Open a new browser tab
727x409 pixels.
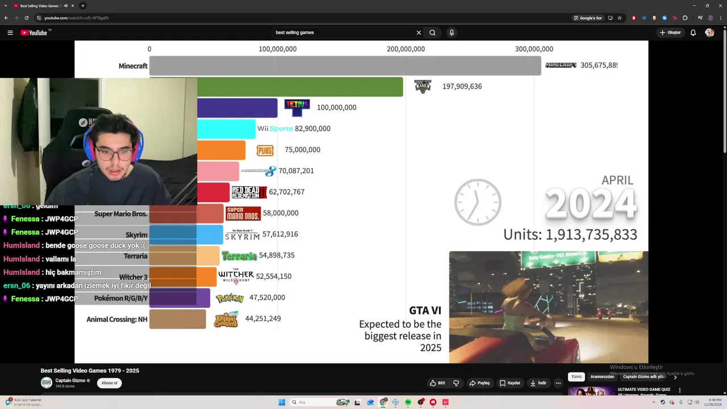pos(83,6)
